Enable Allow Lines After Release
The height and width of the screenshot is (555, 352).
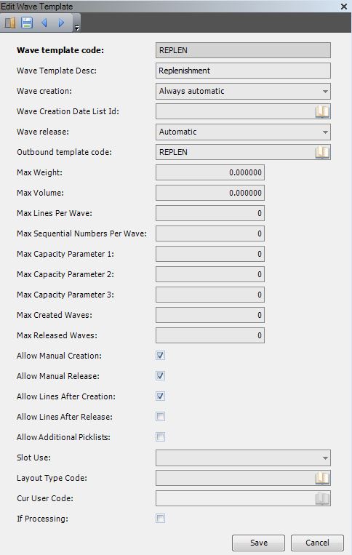click(x=160, y=417)
